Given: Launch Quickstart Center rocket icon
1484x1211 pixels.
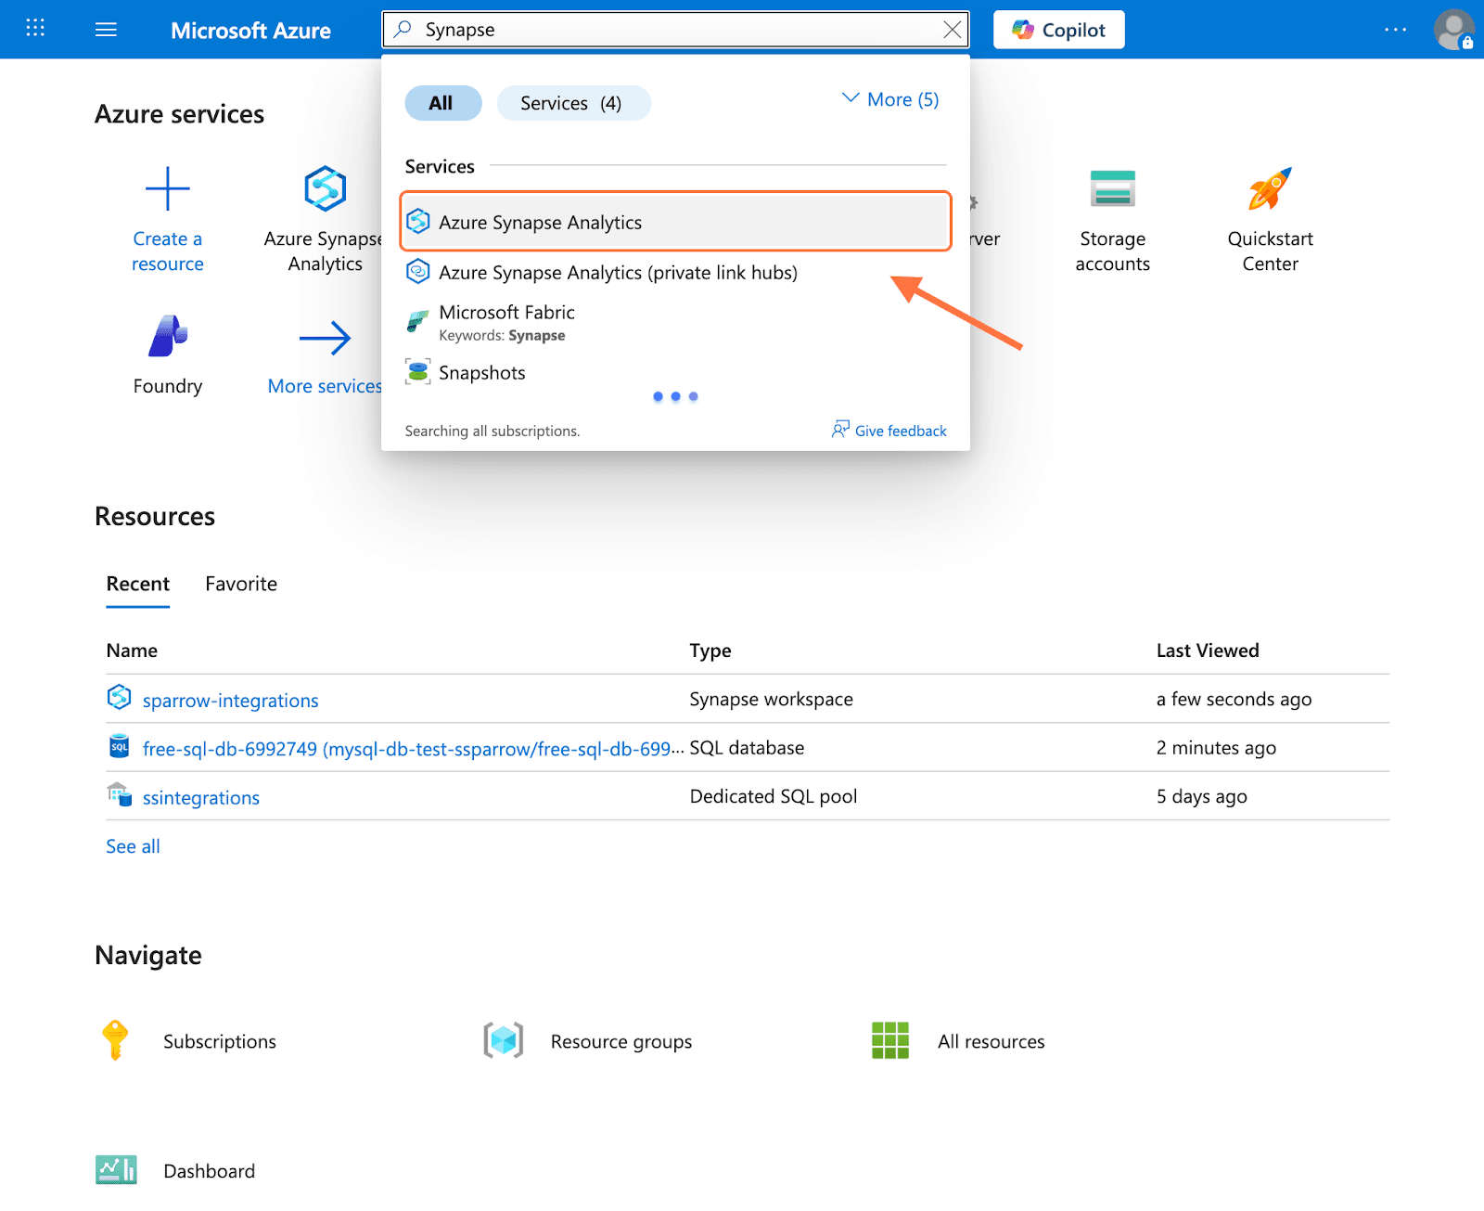Looking at the screenshot, I should (1270, 189).
